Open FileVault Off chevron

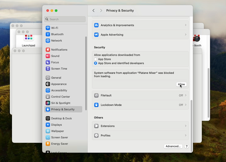[186, 95]
